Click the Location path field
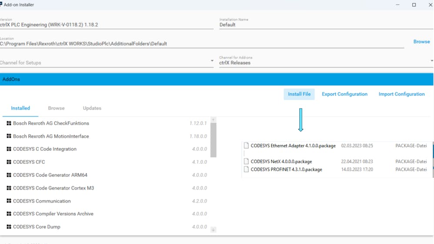The height and width of the screenshot is (244, 434). tap(202, 44)
